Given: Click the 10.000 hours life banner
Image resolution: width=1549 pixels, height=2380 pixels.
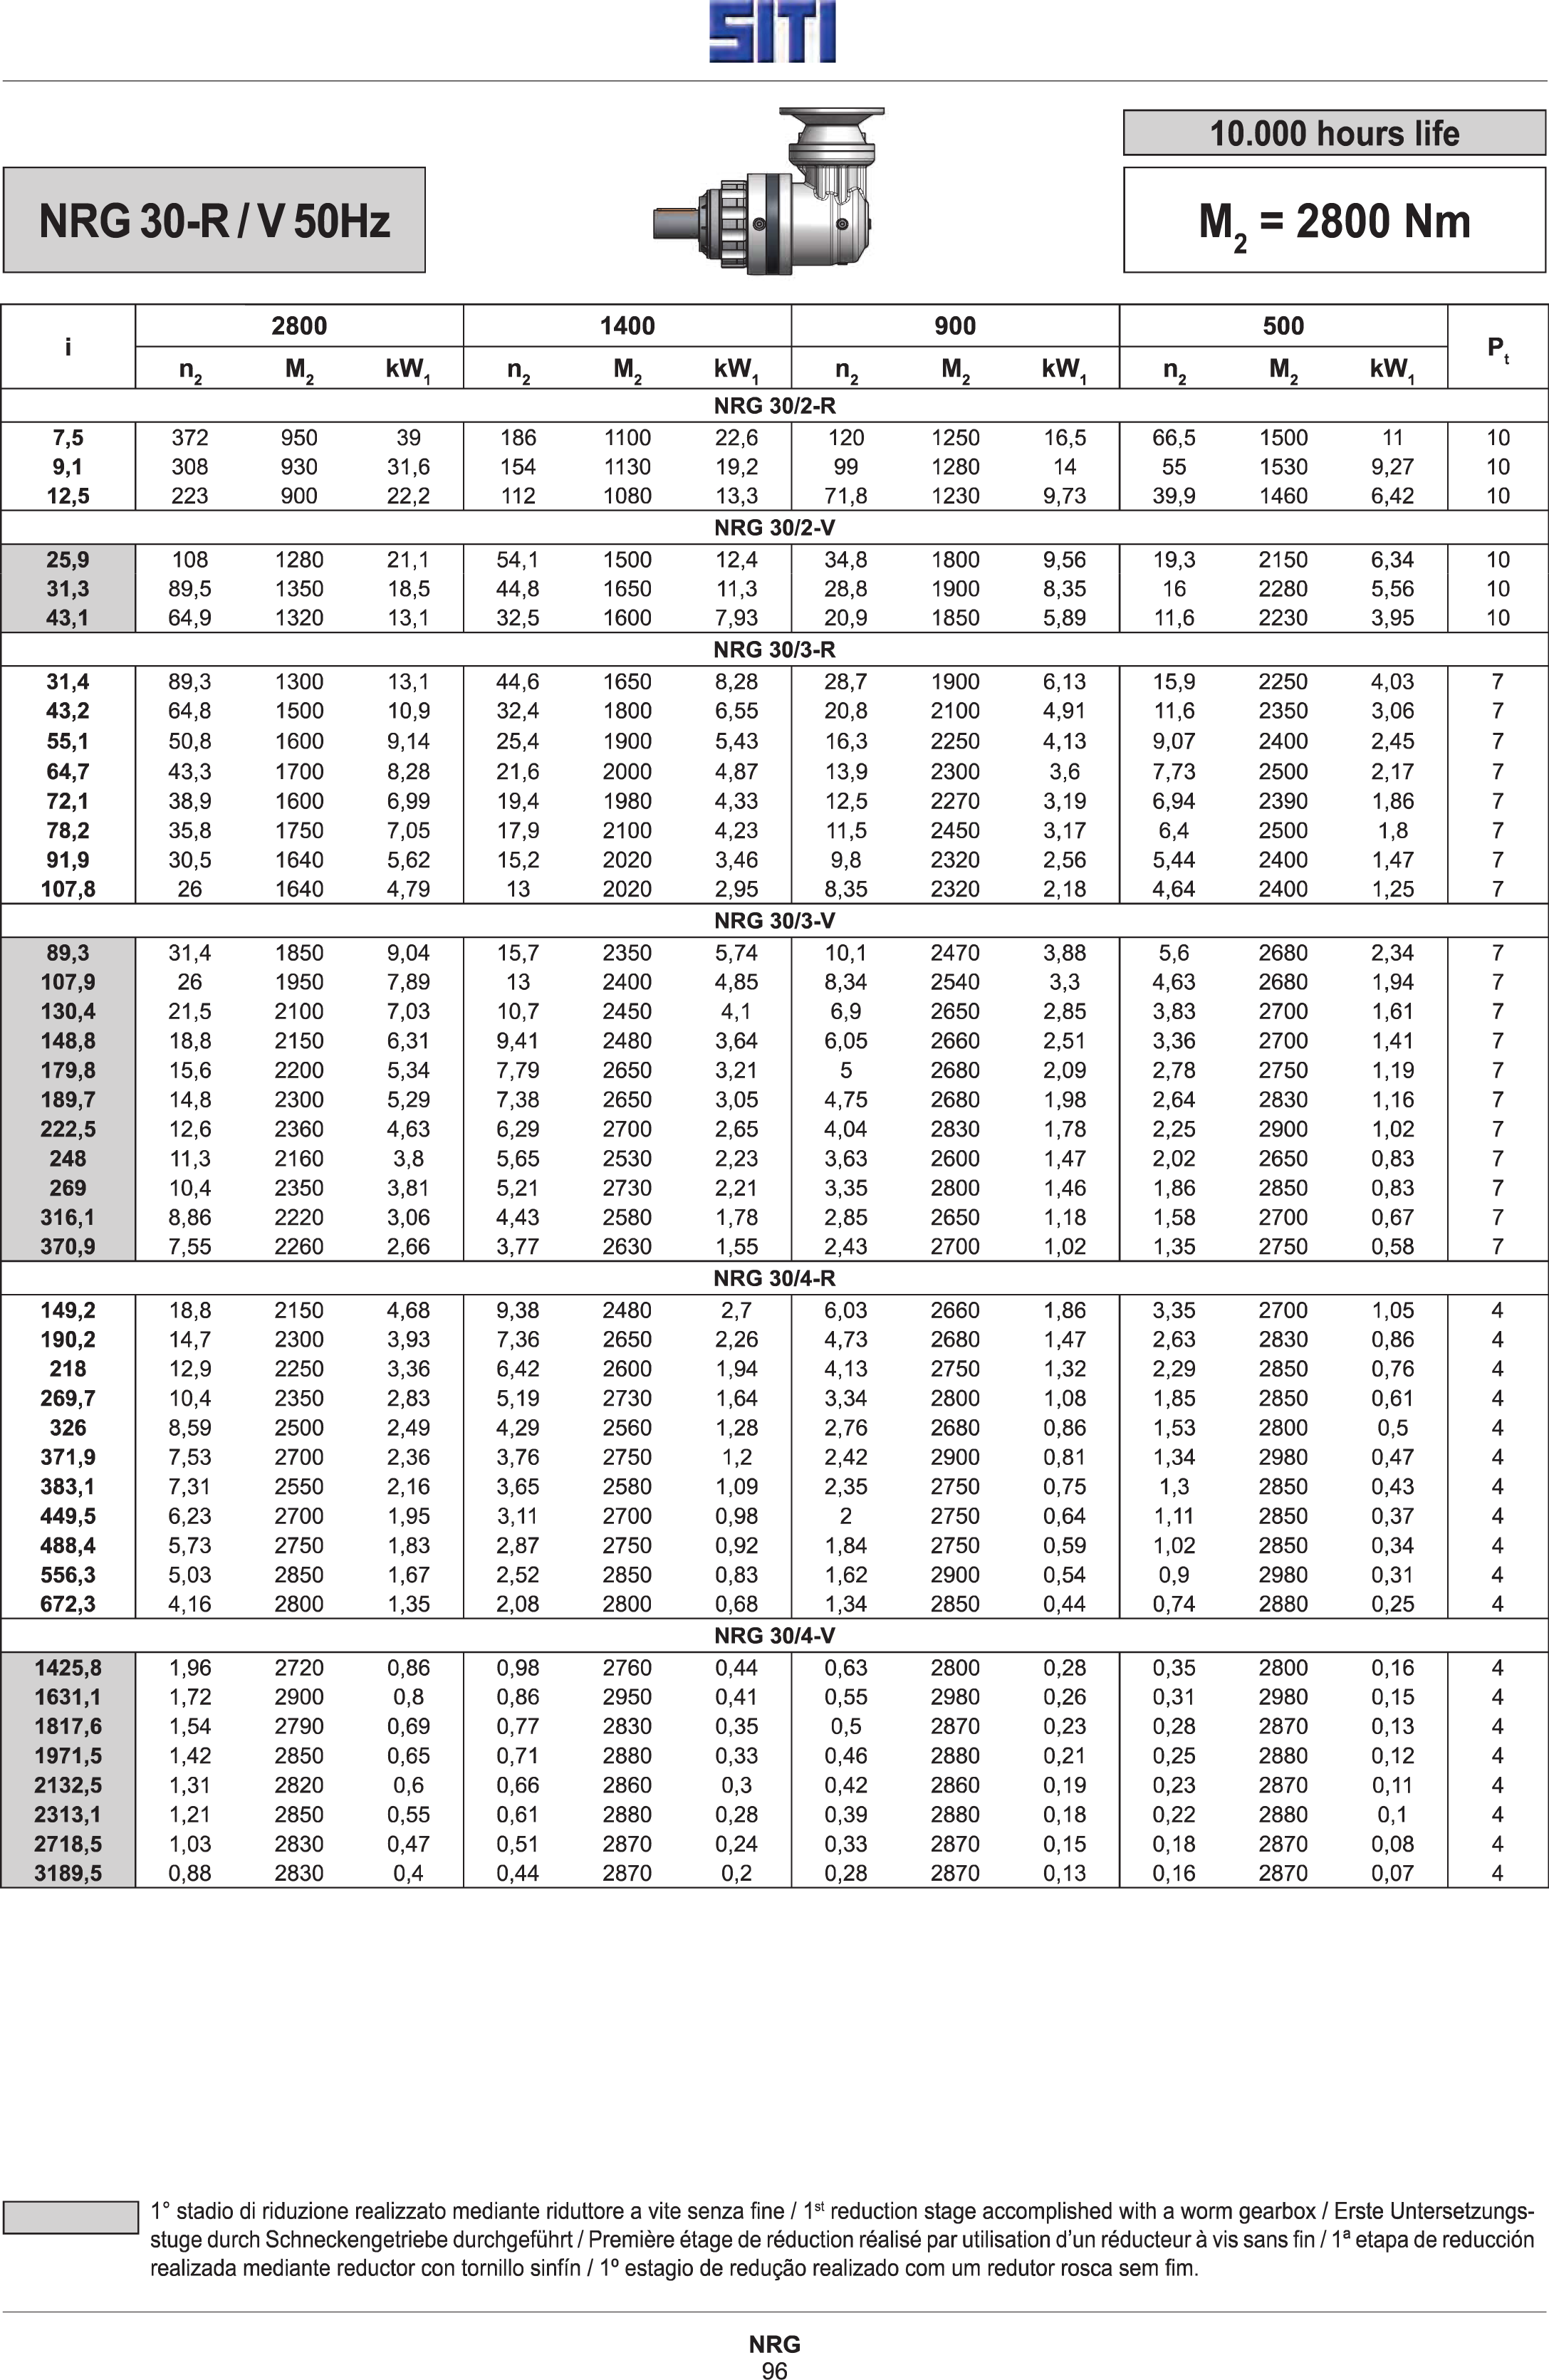Looking at the screenshot, I should (1334, 133).
